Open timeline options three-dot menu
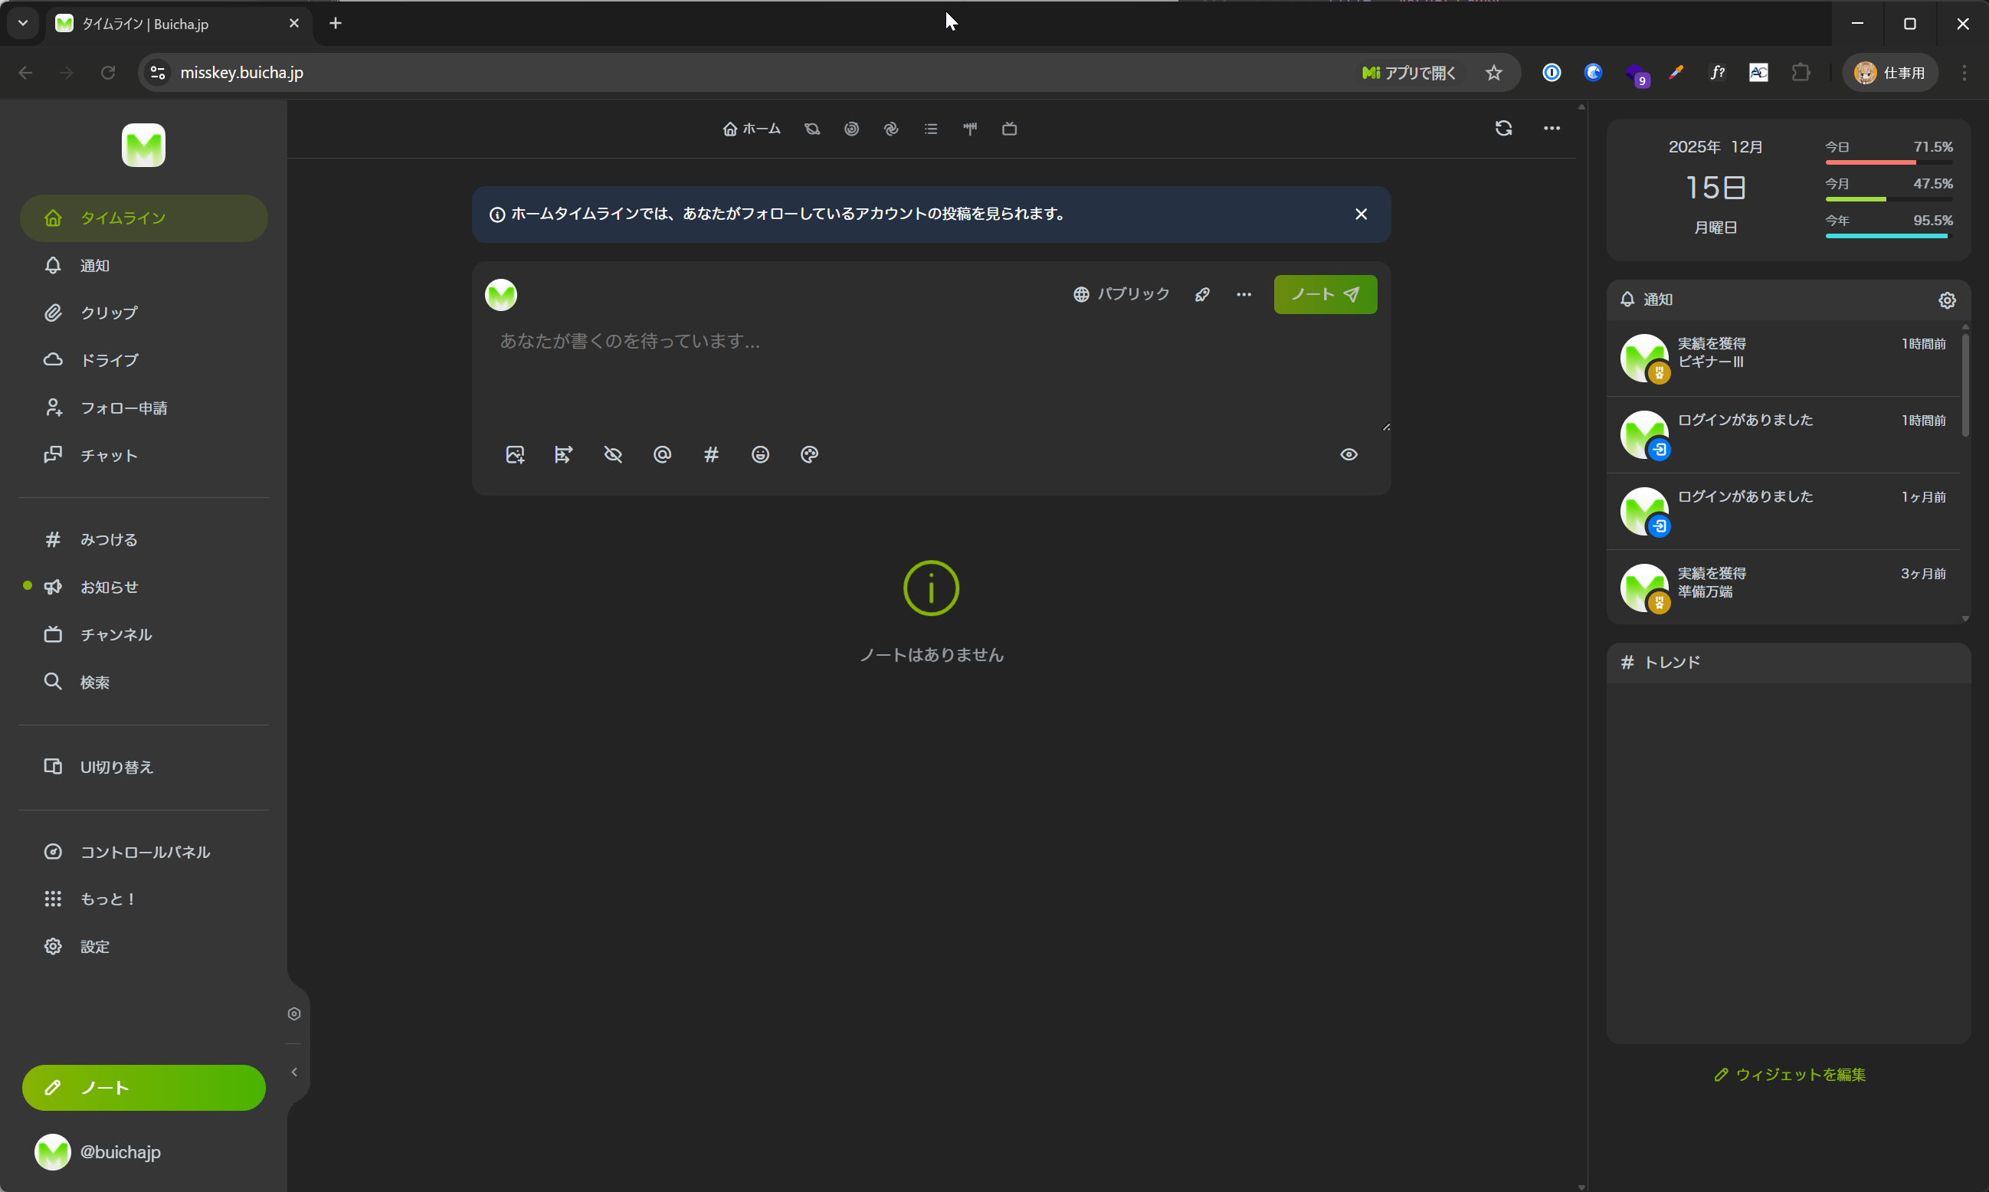The width and height of the screenshot is (1989, 1192). (x=1552, y=129)
